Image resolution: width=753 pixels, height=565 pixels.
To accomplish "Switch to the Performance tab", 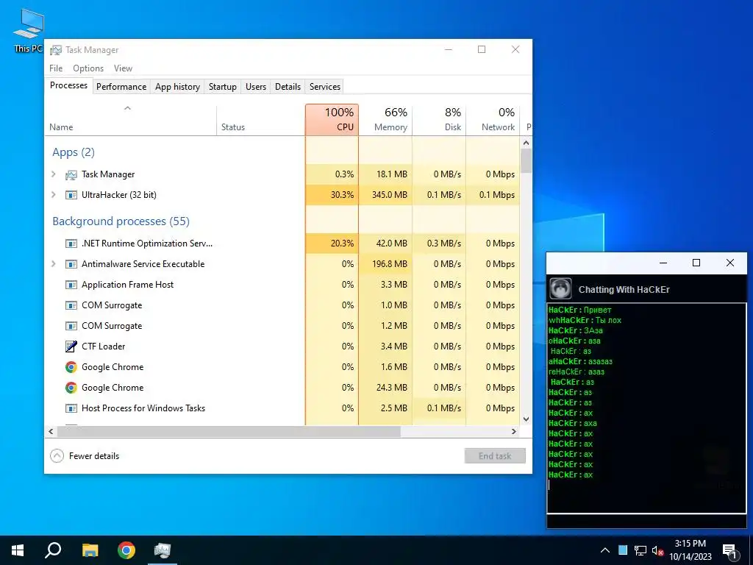I will coord(121,87).
